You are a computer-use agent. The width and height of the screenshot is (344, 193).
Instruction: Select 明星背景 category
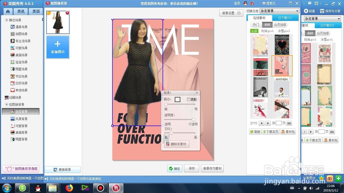(19, 139)
